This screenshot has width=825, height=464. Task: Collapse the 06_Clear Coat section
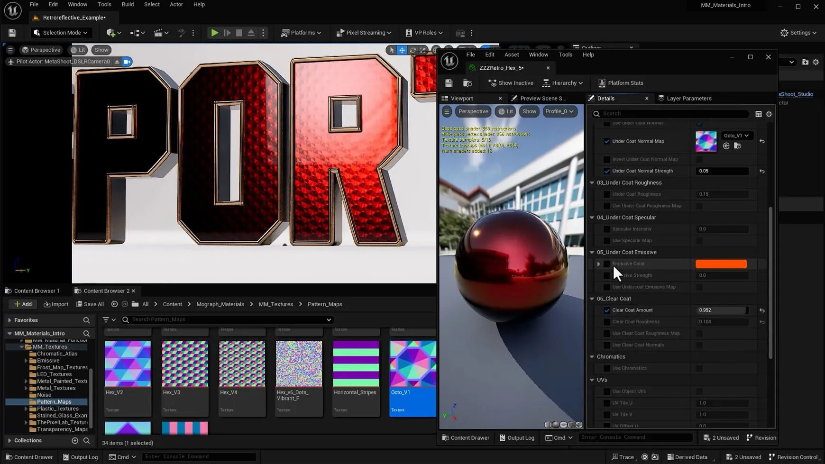pyautogui.click(x=592, y=299)
